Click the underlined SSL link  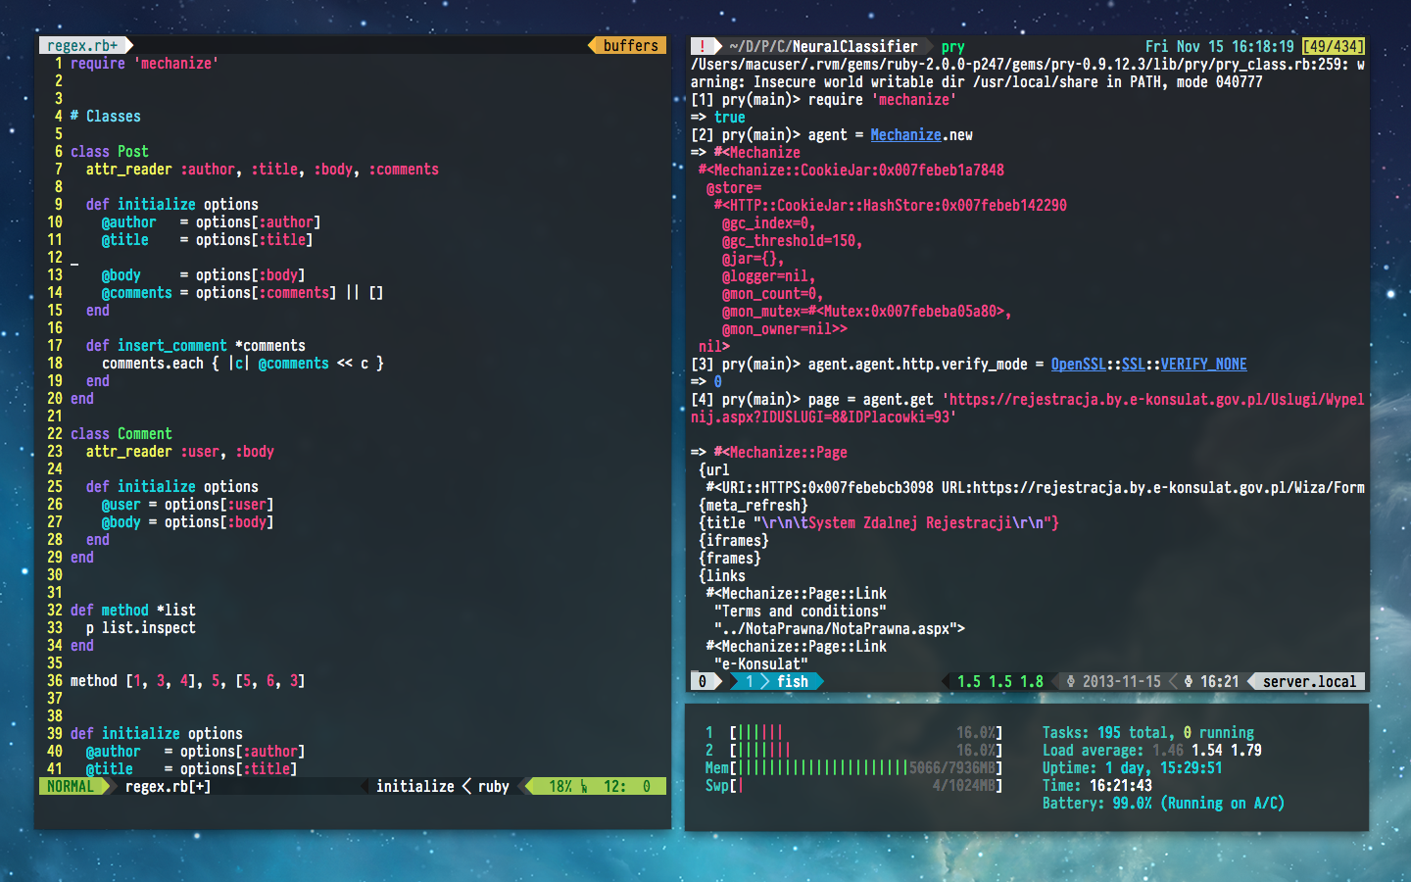click(x=1133, y=364)
